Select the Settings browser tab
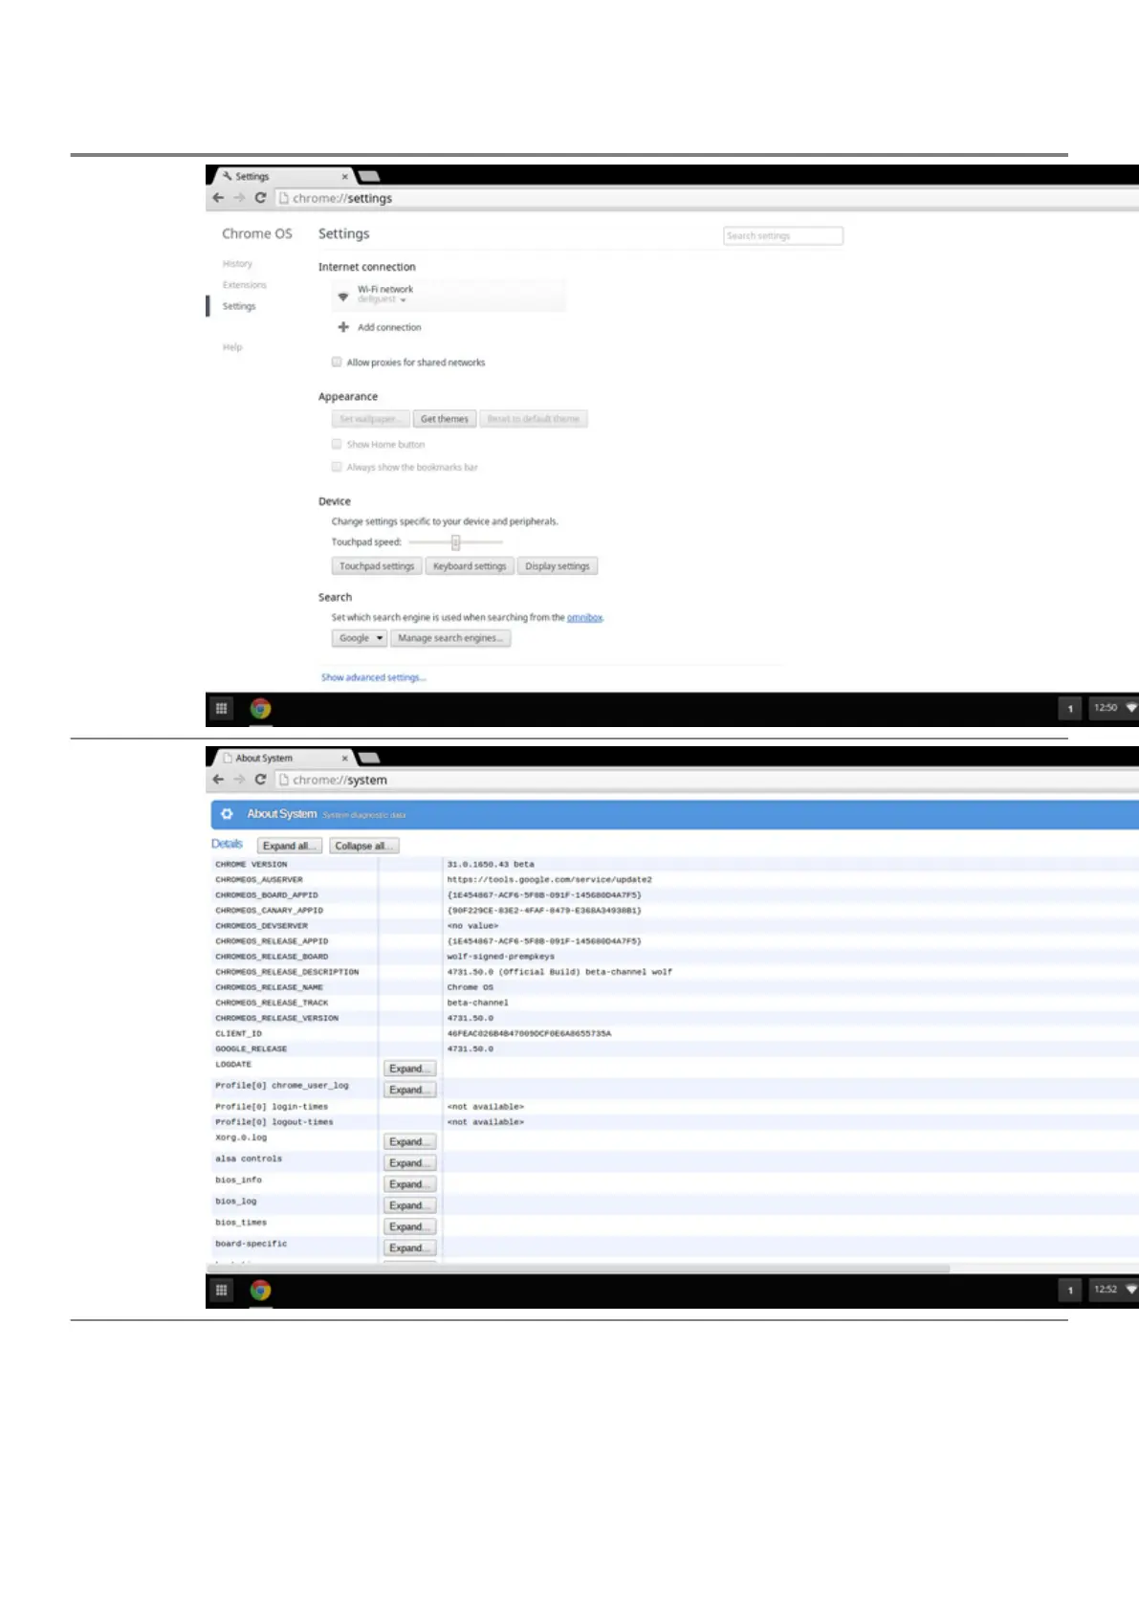The image size is (1139, 1611). 283,177
